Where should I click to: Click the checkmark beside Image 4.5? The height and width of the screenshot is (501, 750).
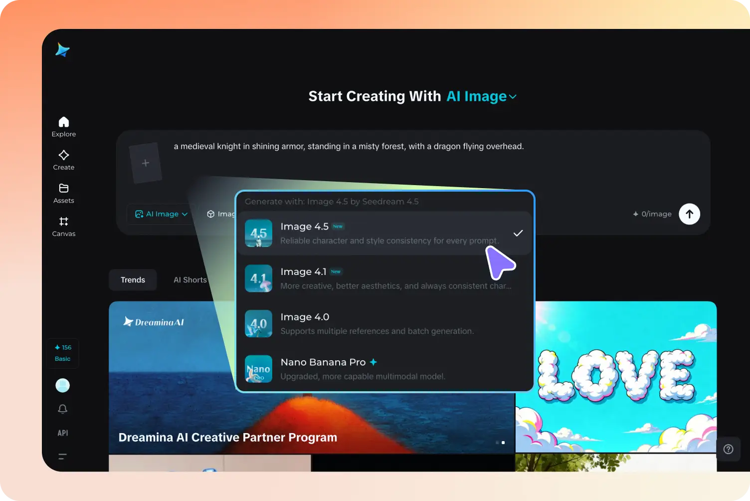pyautogui.click(x=518, y=233)
